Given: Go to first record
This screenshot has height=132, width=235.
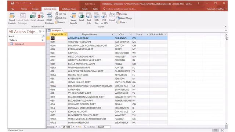Looking at the screenshot, I should [x=57, y=127].
